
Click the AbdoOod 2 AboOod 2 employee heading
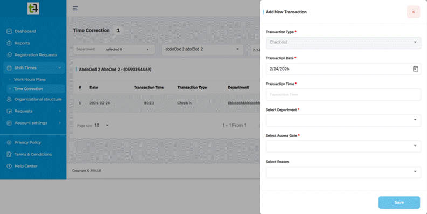coord(115,70)
